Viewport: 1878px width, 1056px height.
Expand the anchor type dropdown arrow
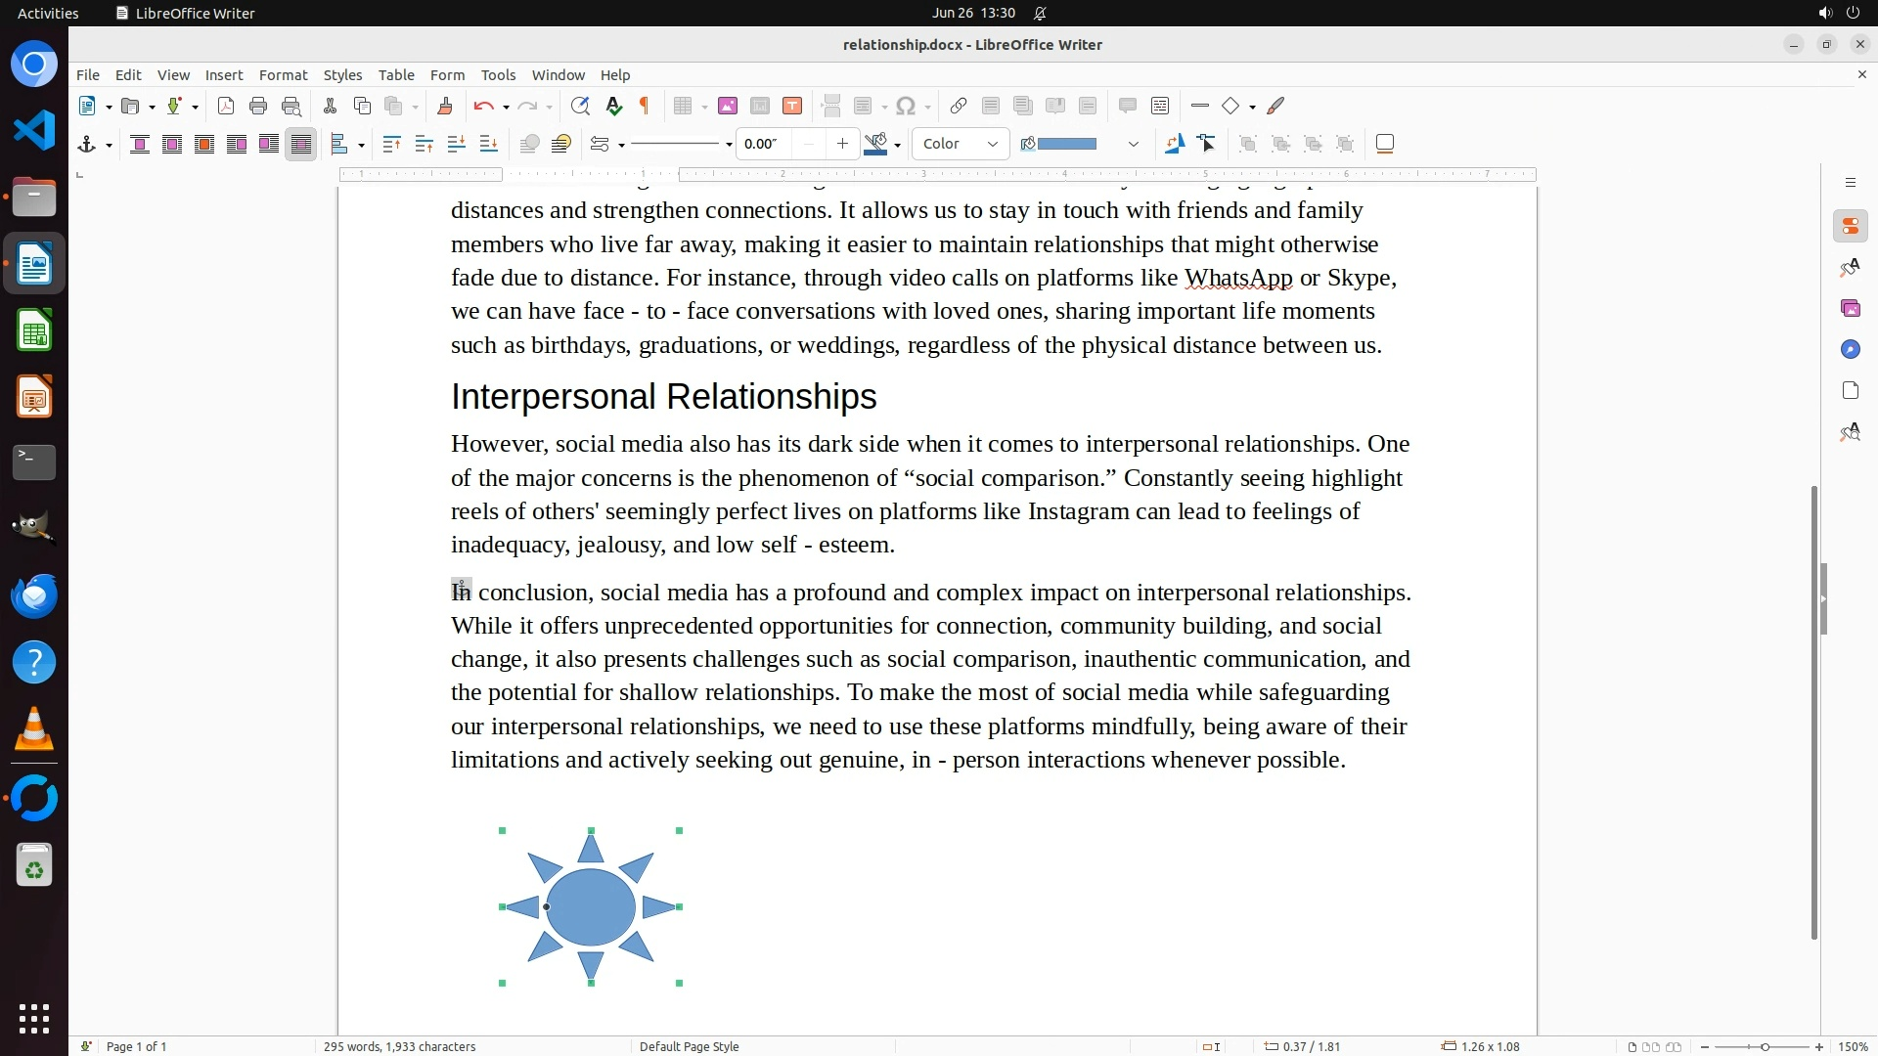(x=109, y=146)
